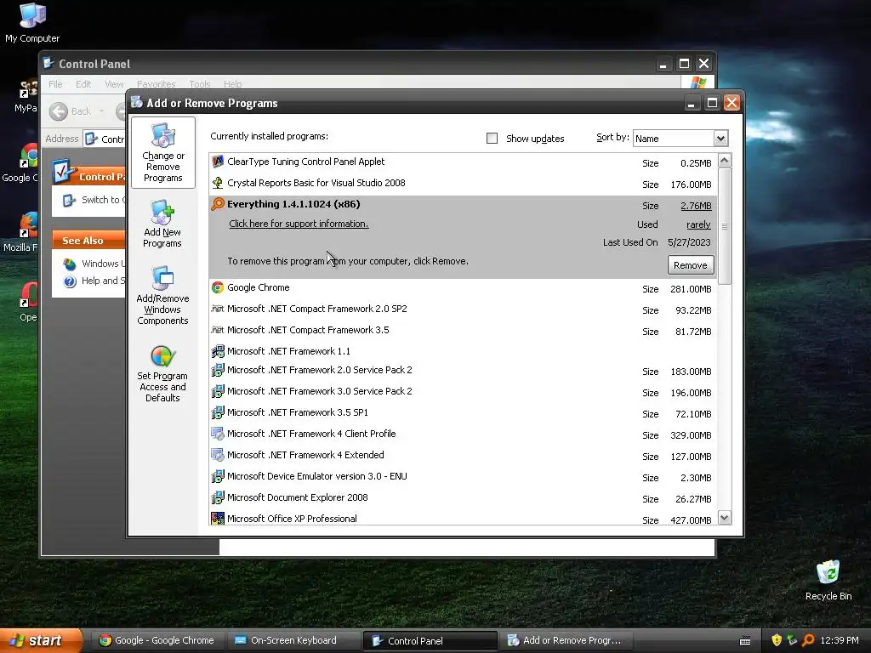Image resolution: width=871 pixels, height=653 pixels.
Task: Click the Google Chrome program icon in list
Action: 218,287
